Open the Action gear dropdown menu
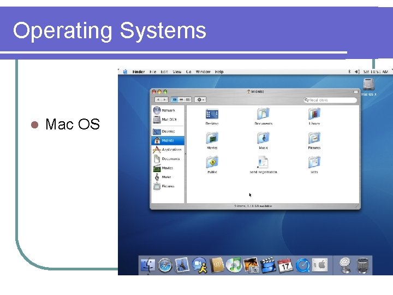 pyautogui.click(x=200, y=99)
